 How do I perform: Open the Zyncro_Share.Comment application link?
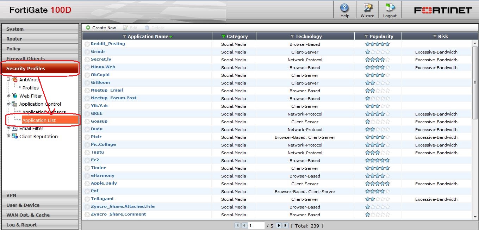(118, 214)
